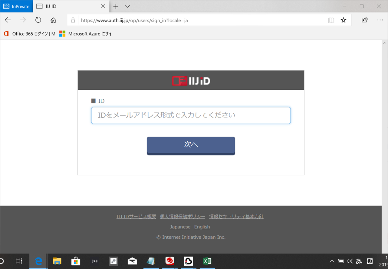Screen dimensions: 388x269
Task: Click the InPrivate badge
Action: [x=16, y=6]
